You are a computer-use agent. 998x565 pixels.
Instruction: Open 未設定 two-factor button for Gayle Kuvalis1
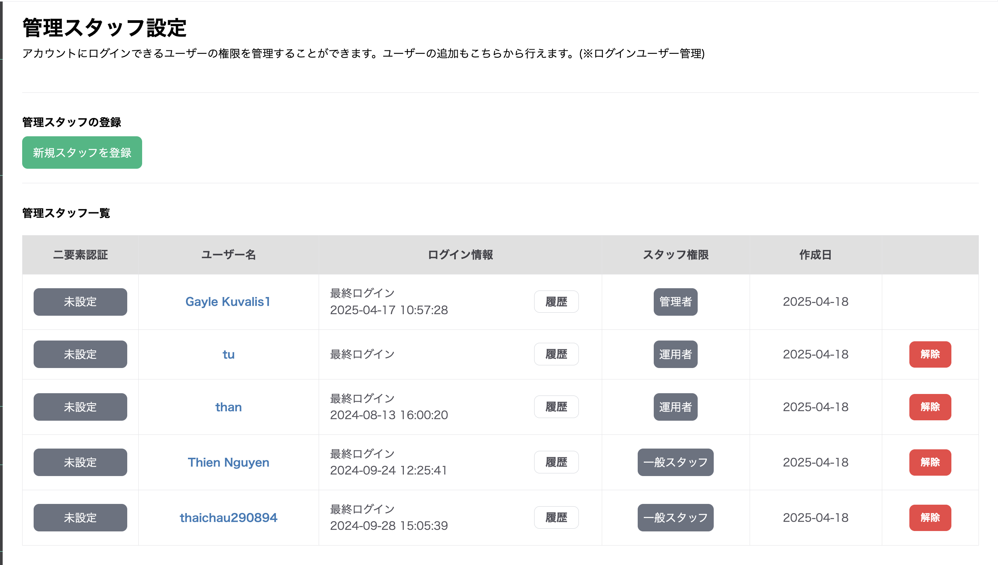click(80, 302)
